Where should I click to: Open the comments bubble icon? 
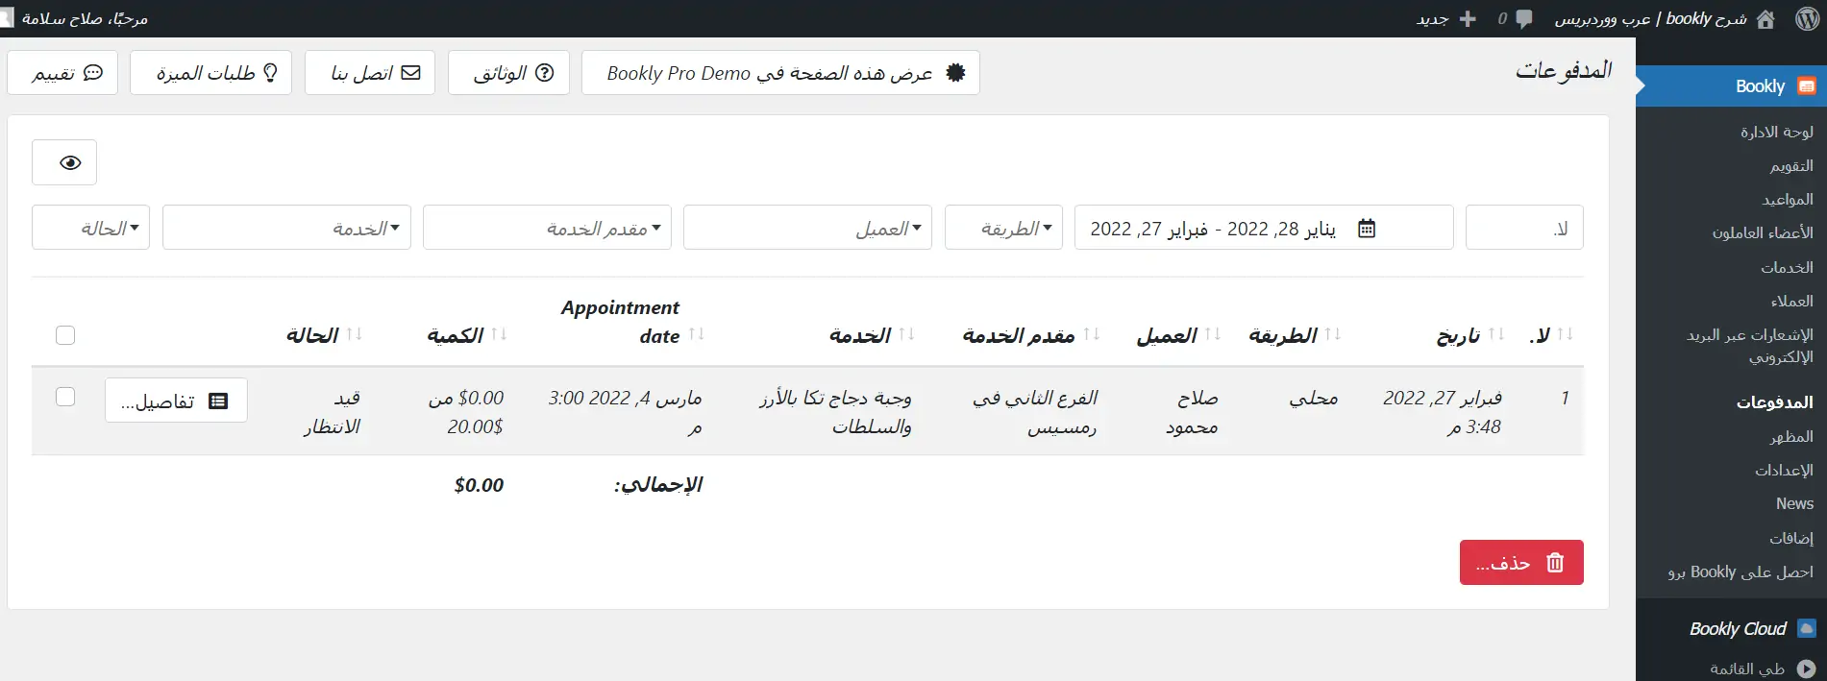click(x=1523, y=19)
